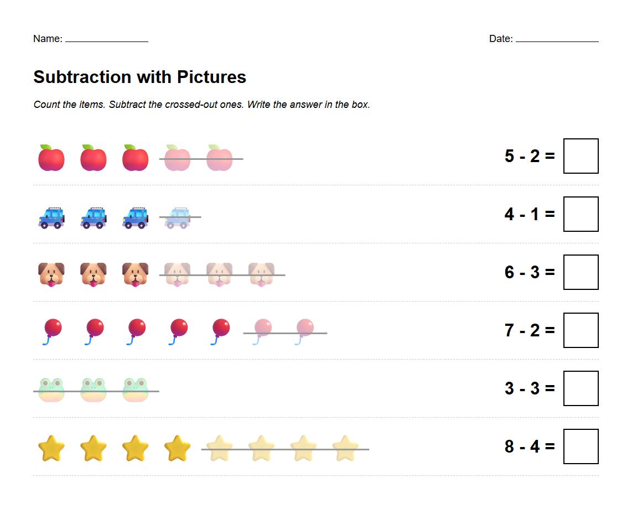The width and height of the screenshot is (632, 509).
Task: Click the first crossed-out frog
Action: 51,389
